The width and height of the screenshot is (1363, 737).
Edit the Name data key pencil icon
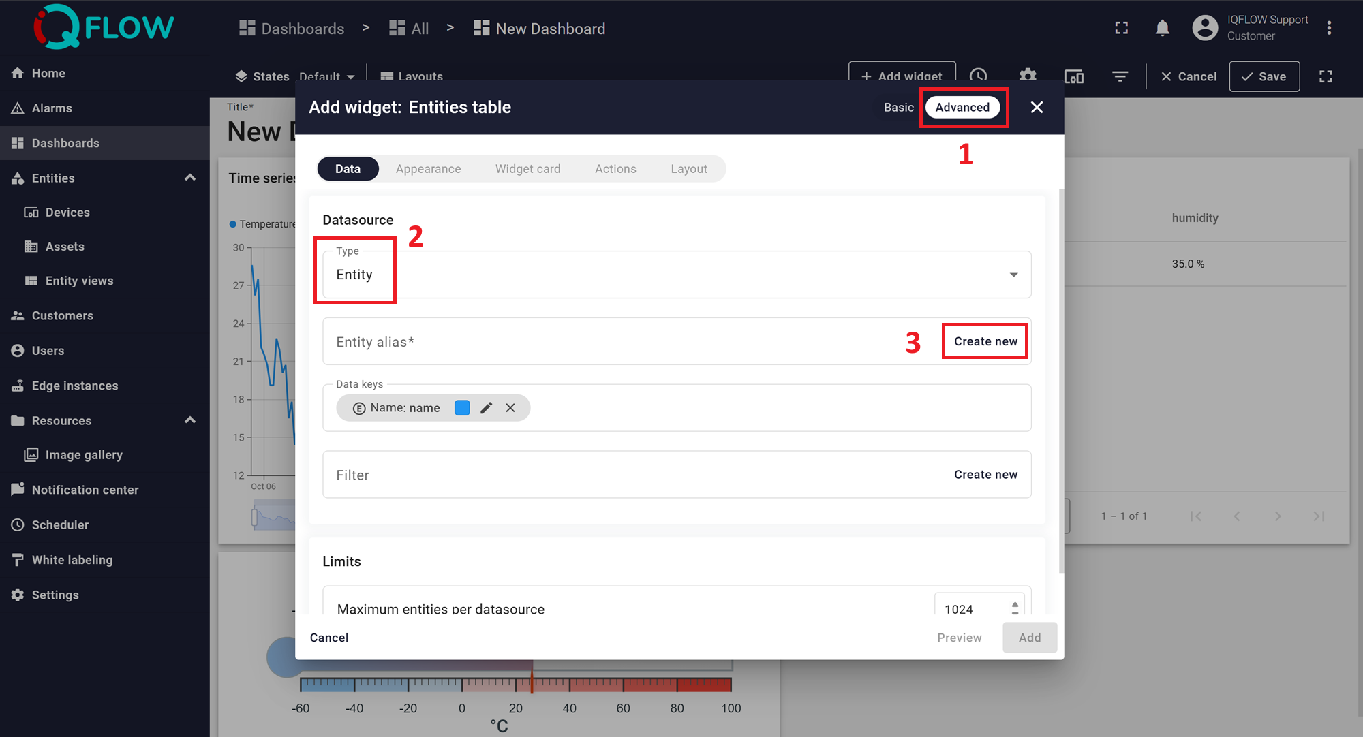click(x=486, y=408)
